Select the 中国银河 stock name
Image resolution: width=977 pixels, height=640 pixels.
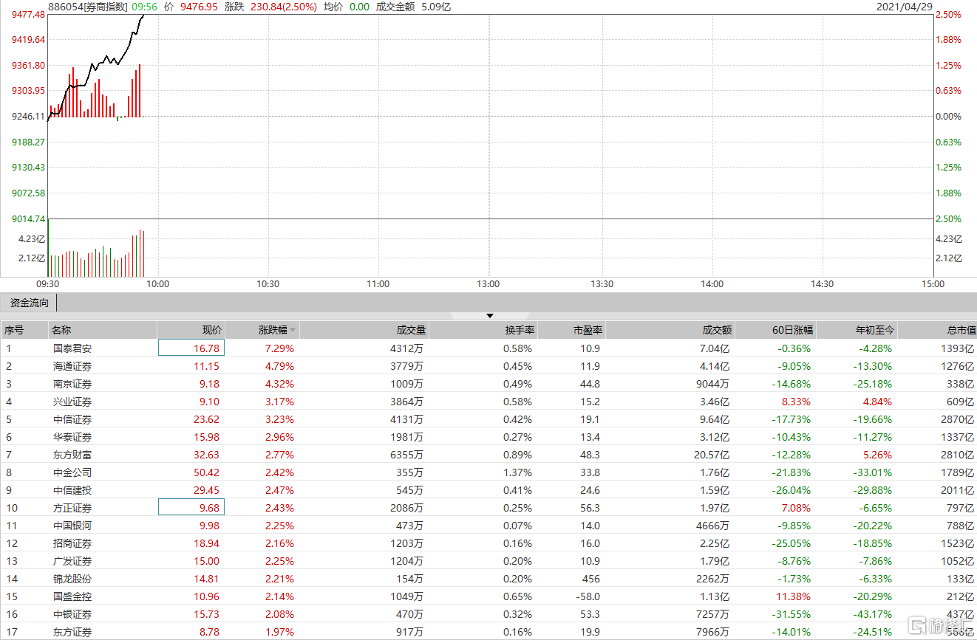(x=72, y=526)
